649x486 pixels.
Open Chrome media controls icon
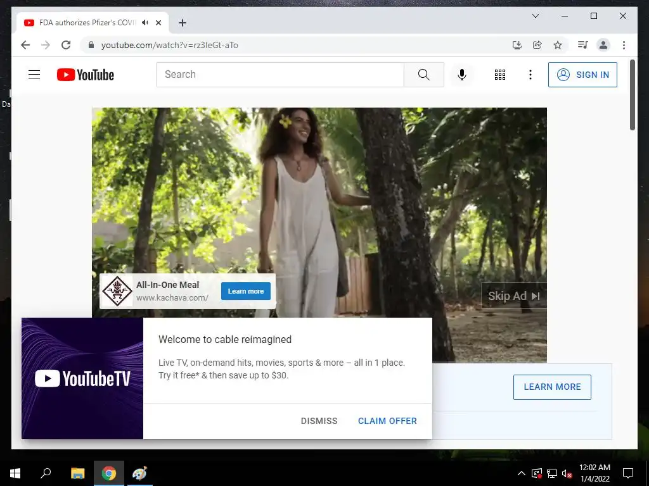coord(583,45)
